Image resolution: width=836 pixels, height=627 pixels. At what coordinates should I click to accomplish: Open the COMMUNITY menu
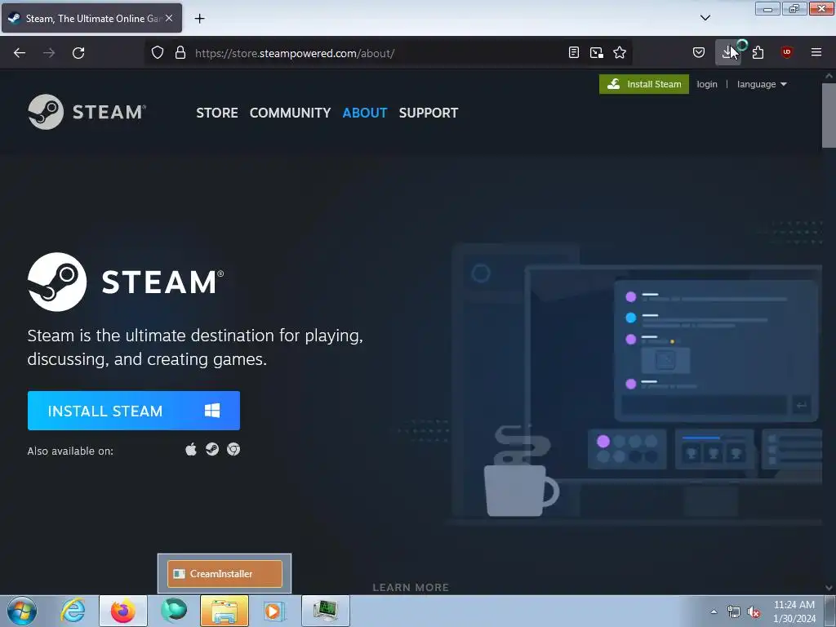(x=290, y=113)
